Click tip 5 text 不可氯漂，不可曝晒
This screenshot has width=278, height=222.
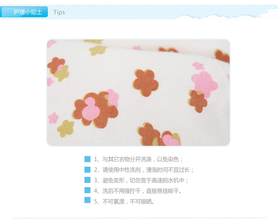[128, 202]
